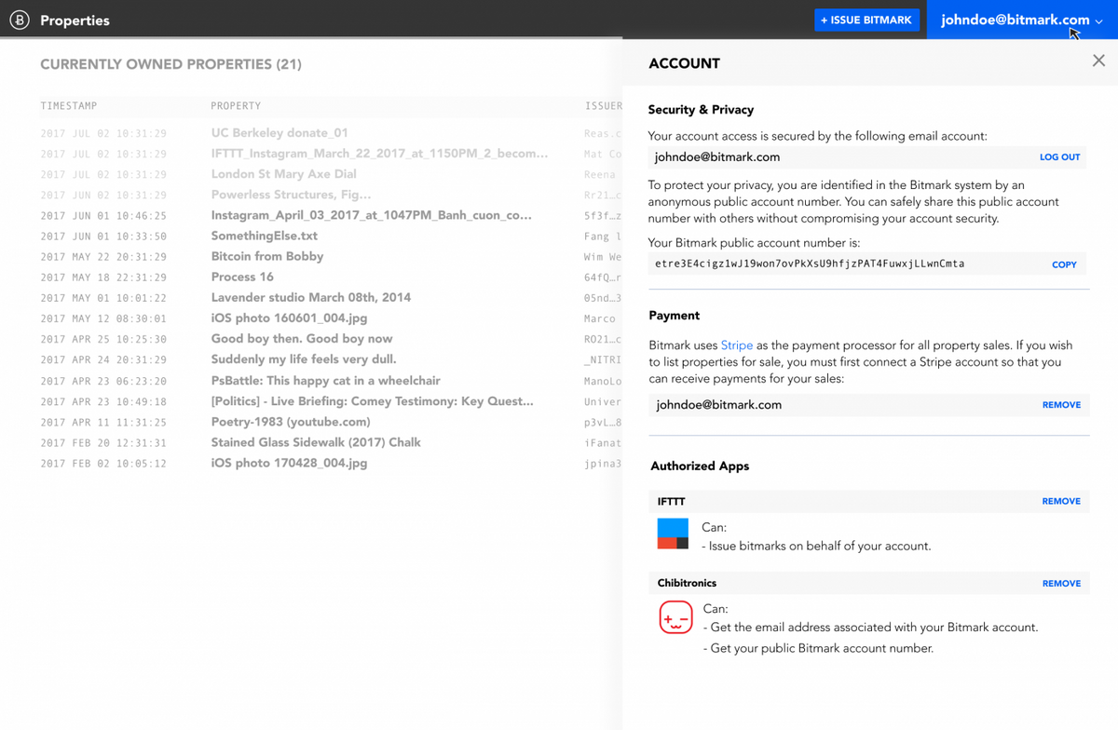Click the IFTTT app icon
The width and height of the screenshot is (1118, 730).
(x=673, y=534)
